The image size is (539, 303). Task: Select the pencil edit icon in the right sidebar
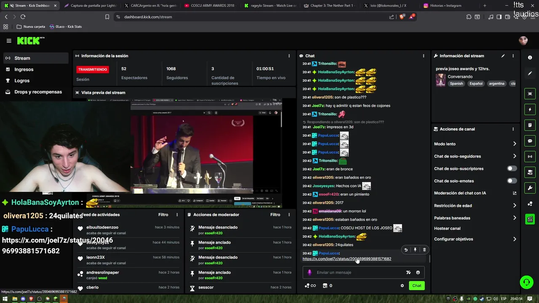point(530,73)
